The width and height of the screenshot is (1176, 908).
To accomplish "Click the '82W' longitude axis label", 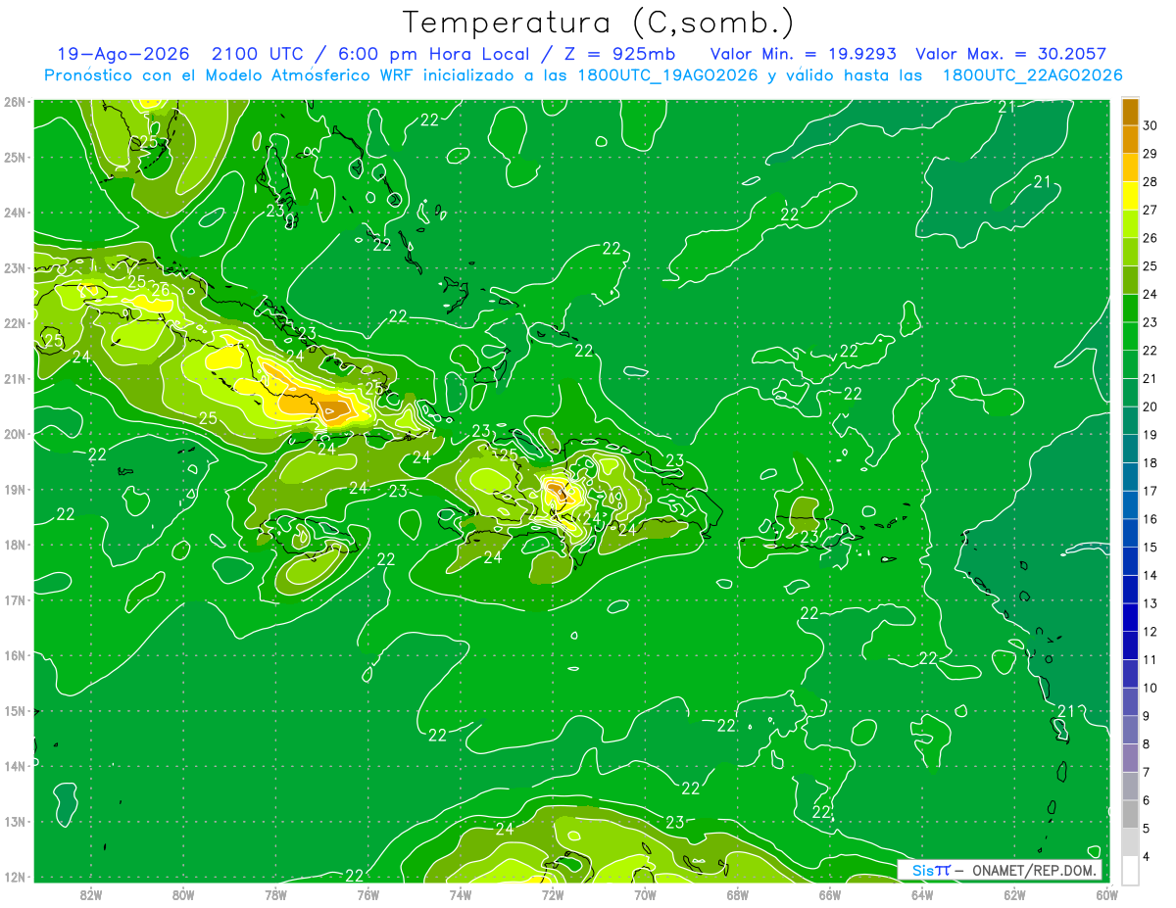I will (x=90, y=894).
